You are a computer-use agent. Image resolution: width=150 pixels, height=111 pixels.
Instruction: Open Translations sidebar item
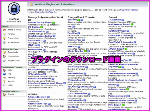coord(13,56)
